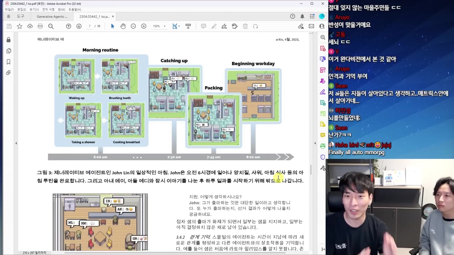Screen dimensions: 454x255
Task: Expand the left navigation pane arrow
Action: (x=16, y=143)
